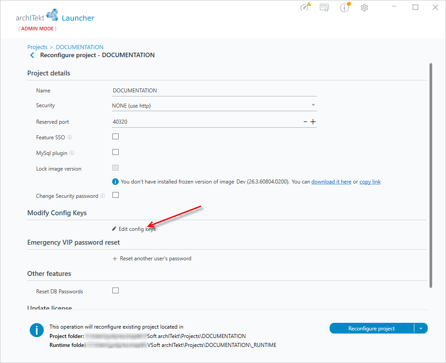Screen dimensions: 446x363
Task: Expand the Reconfigure project split-button arrow
Action: pyautogui.click(x=421, y=328)
